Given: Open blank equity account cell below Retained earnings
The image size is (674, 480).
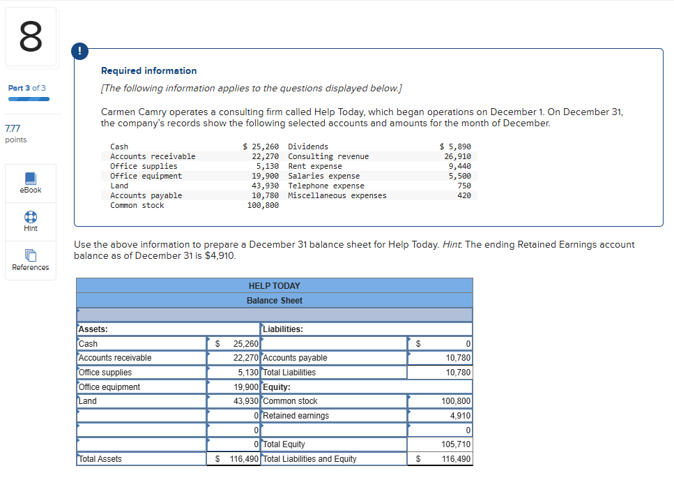Looking at the screenshot, I should click(x=334, y=430).
